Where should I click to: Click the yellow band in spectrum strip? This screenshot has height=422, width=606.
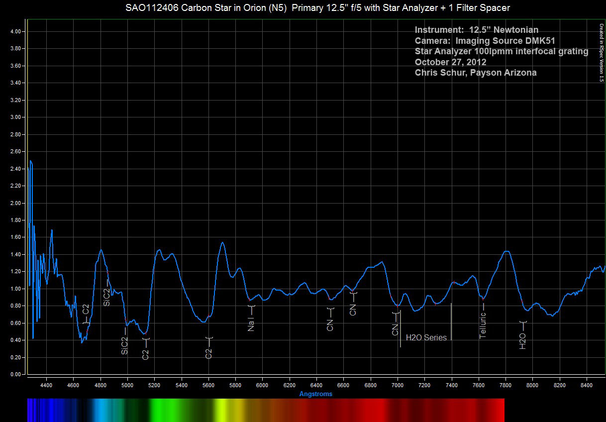(224, 410)
